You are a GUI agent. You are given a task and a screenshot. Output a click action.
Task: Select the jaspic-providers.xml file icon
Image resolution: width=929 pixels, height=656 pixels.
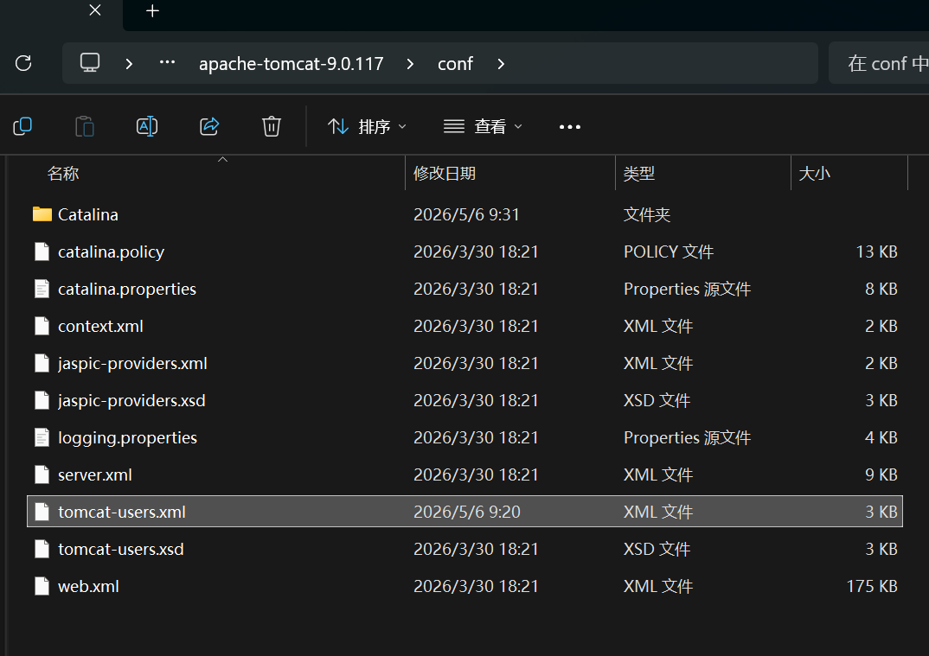[42, 363]
